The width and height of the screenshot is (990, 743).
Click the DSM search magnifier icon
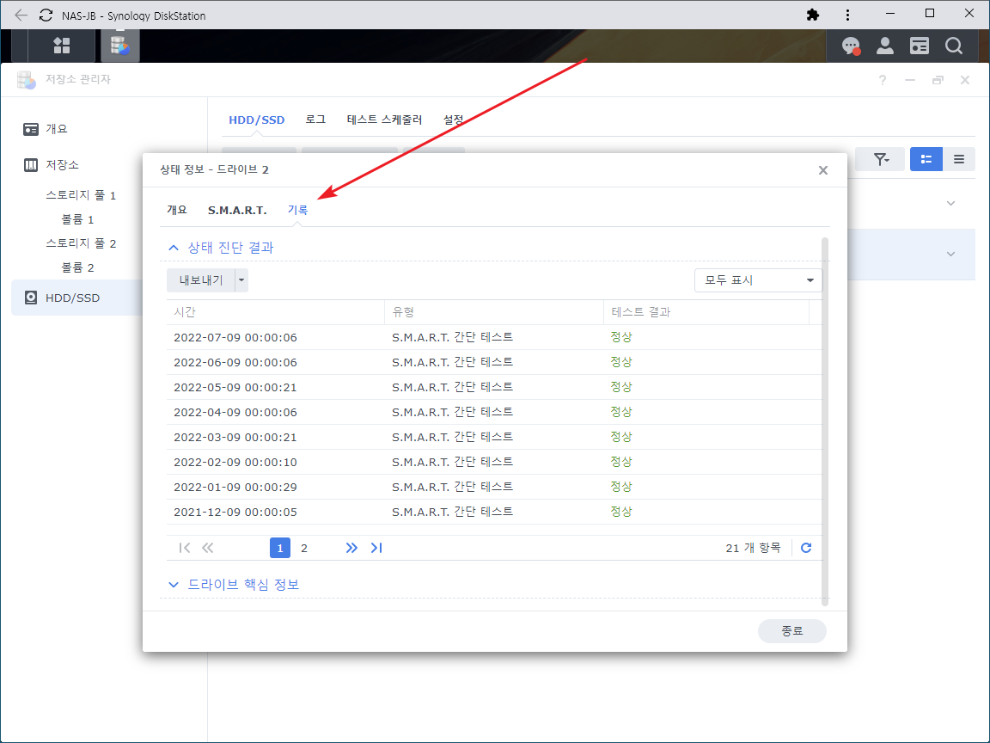click(953, 46)
